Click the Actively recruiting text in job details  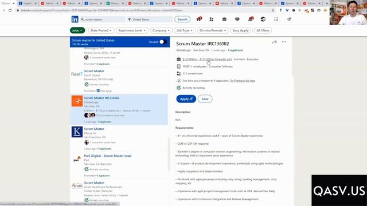click(x=194, y=88)
